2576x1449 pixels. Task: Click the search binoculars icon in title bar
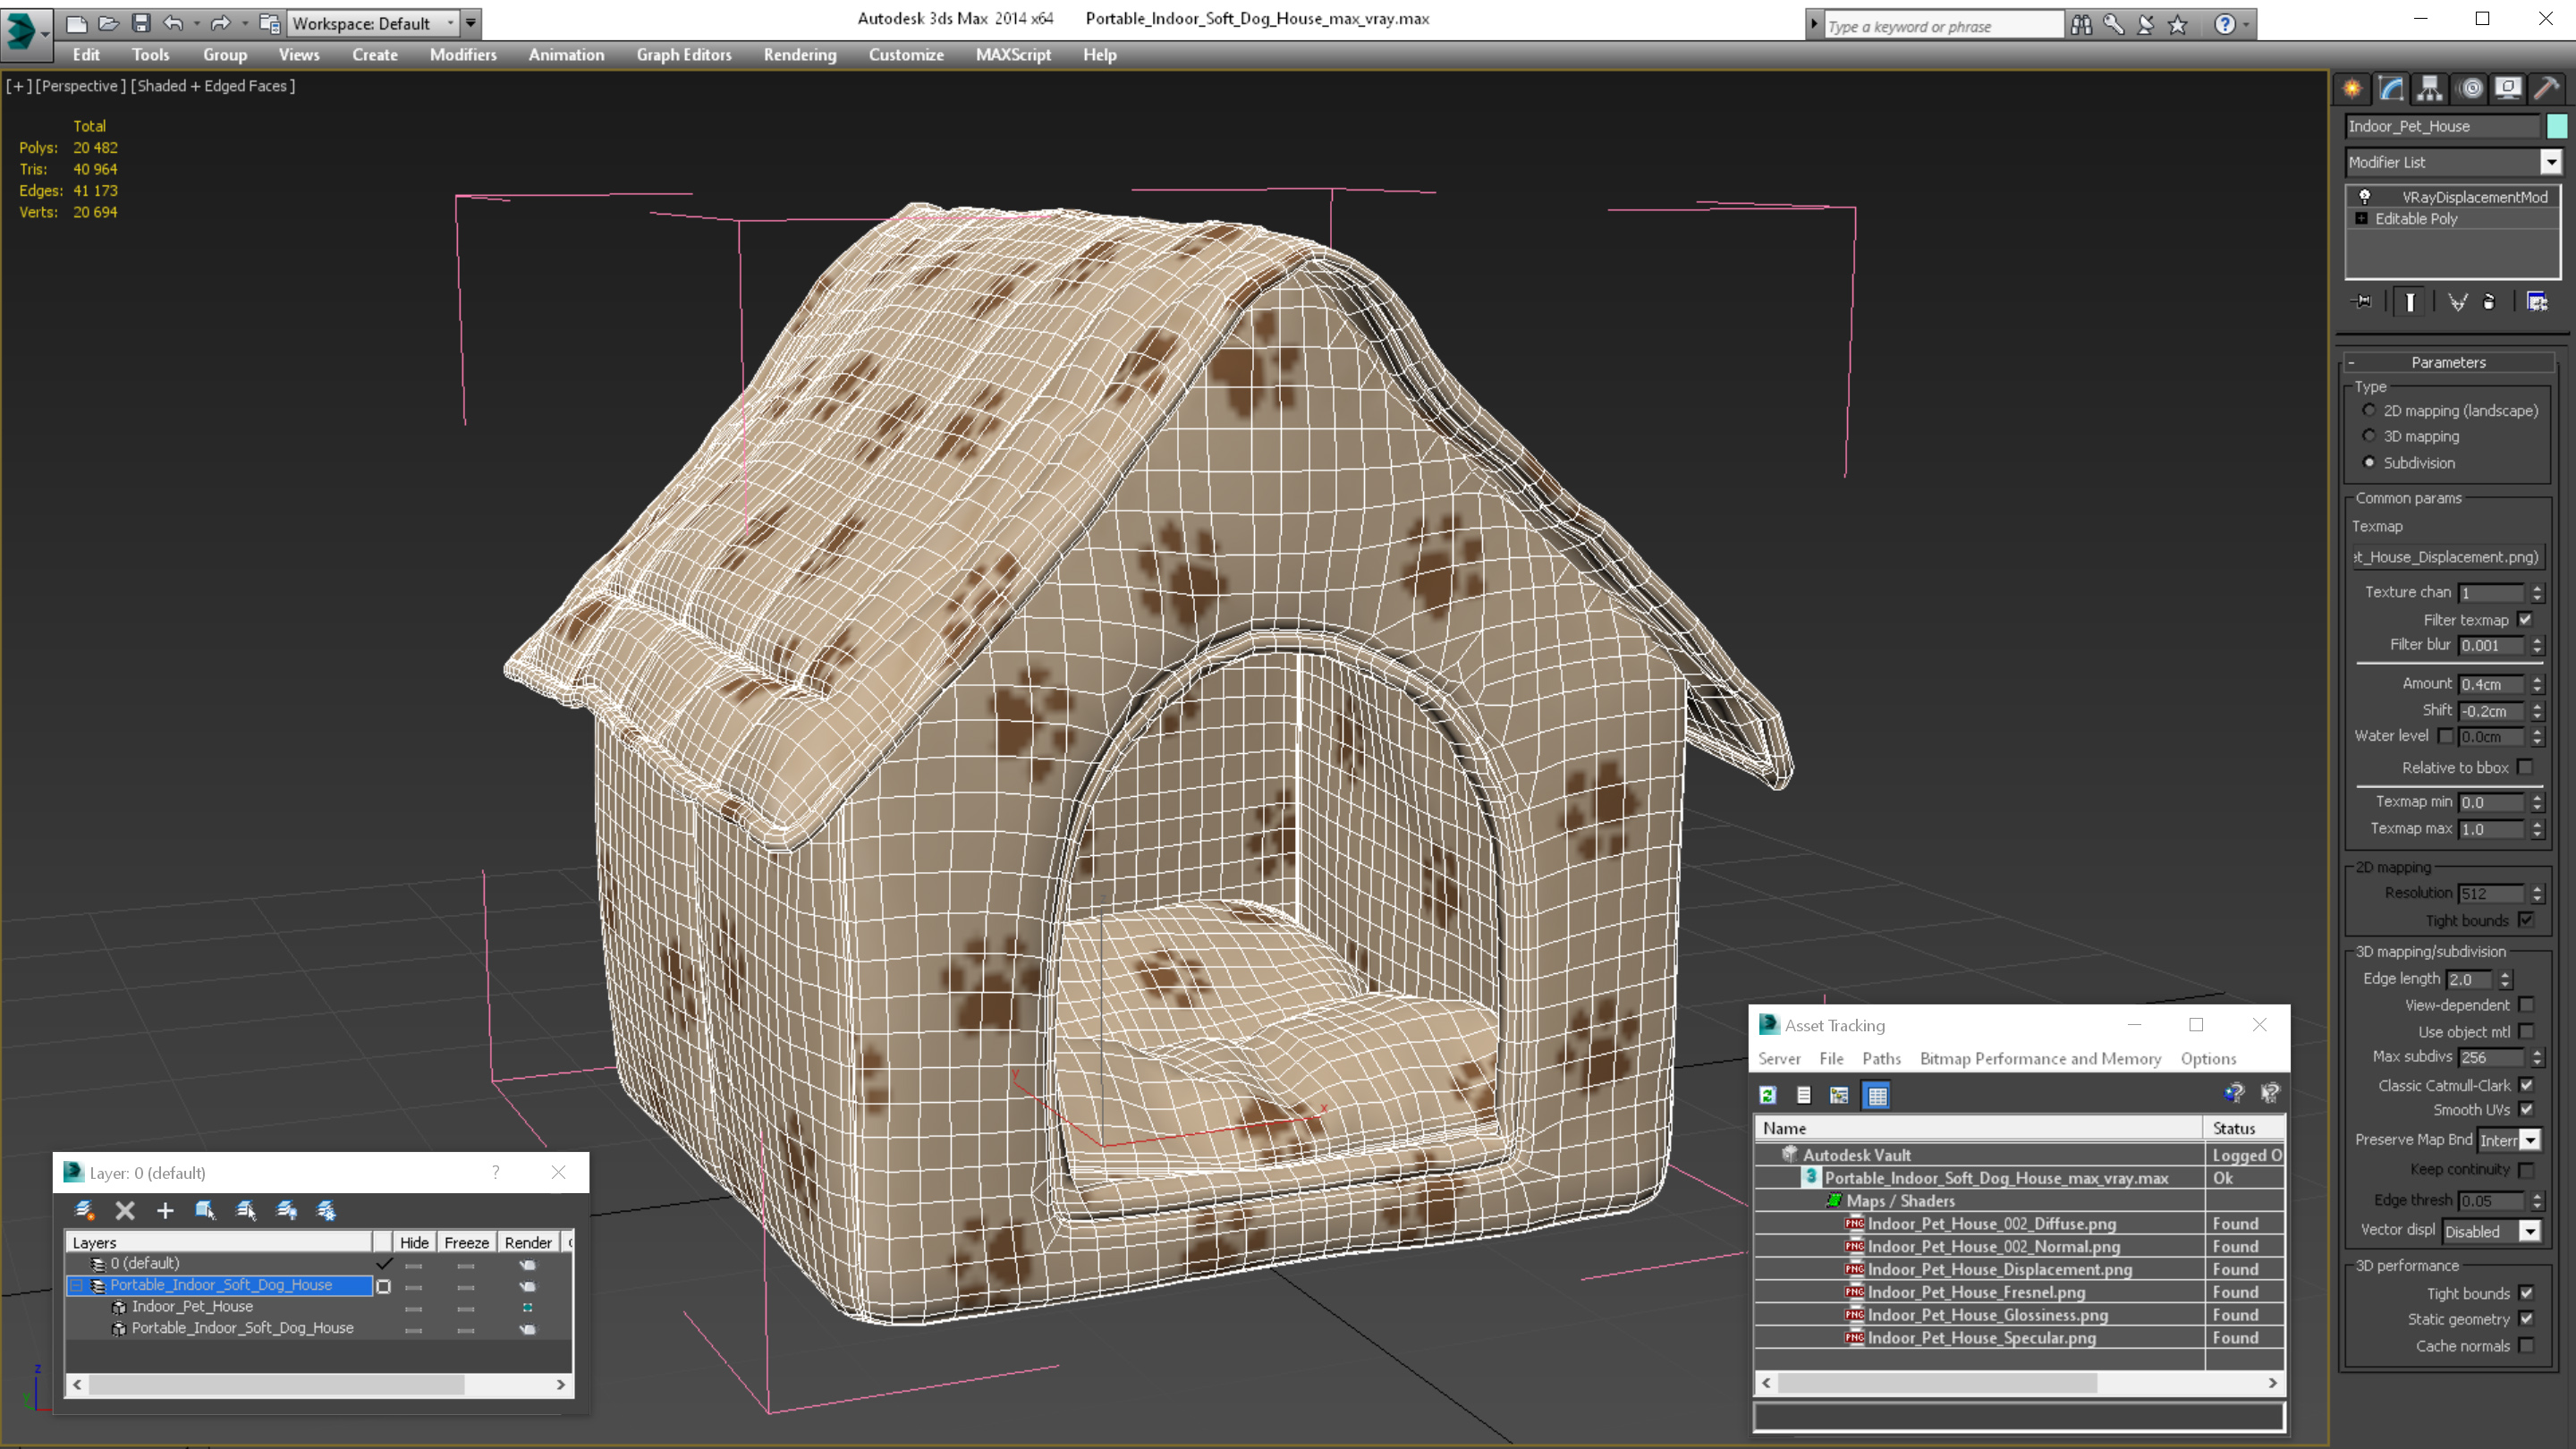click(2081, 24)
